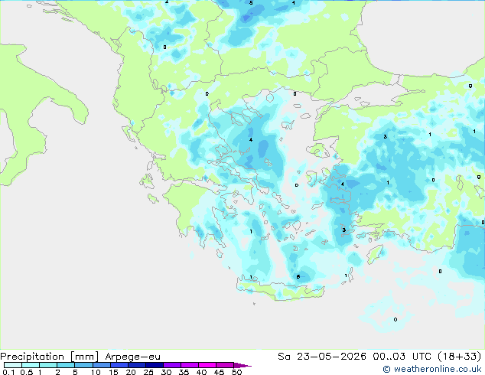
Task: Click the legend label '50'
Action: click(236, 372)
